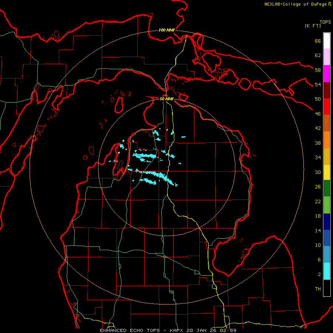Image resolution: width=333 pixels, height=333 pixels.
Task: Click the [K FT] units label
Action: 313,26
